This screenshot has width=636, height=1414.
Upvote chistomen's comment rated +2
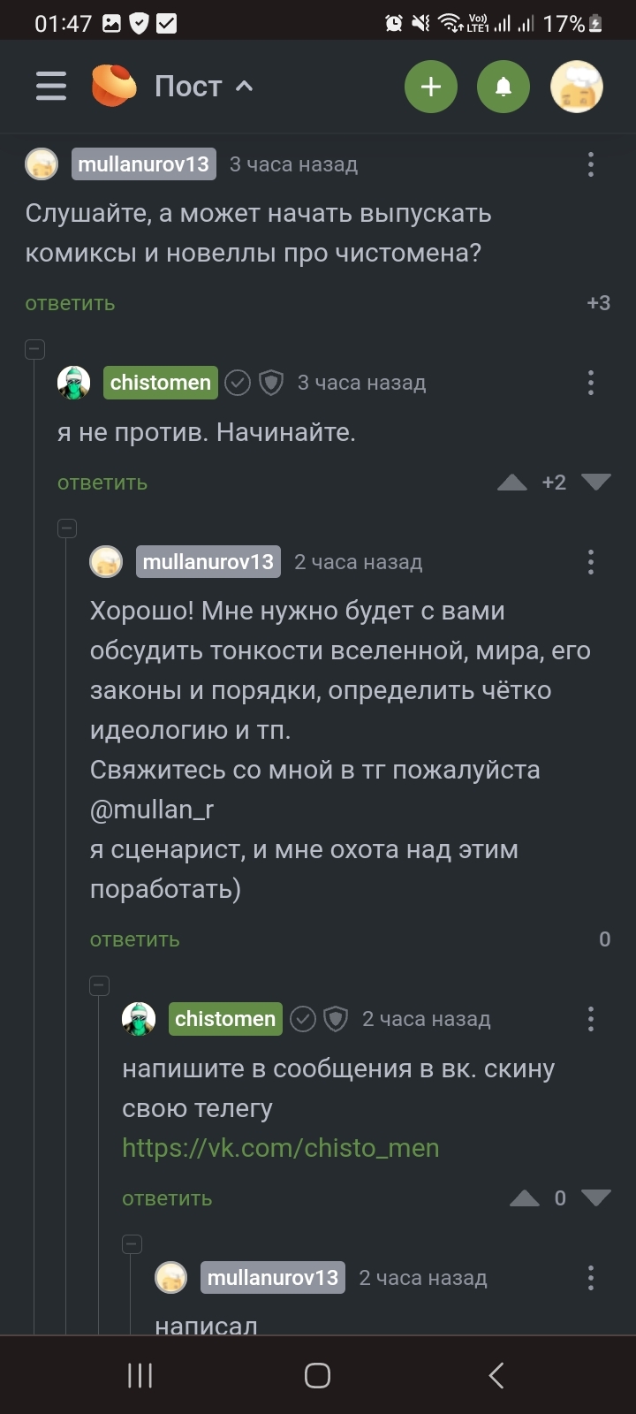point(512,483)
